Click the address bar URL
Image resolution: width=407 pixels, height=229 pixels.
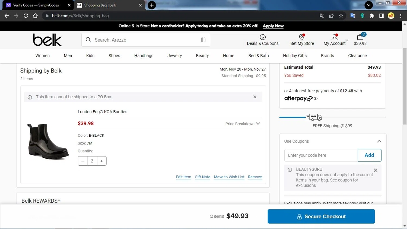[80, 16]
